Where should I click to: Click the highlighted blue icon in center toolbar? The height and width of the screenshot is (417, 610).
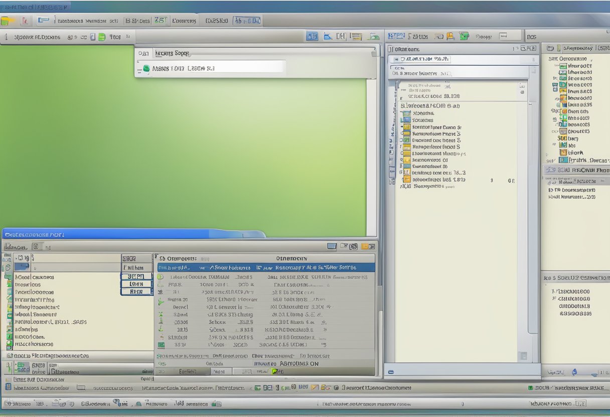click(312, 36)
